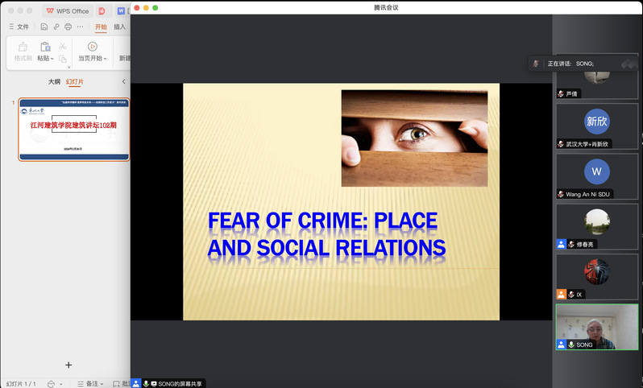This screenshot has width=643, height=388.
Task: Click the Format Painter (格式刷) icon
Action: point(23,47)
